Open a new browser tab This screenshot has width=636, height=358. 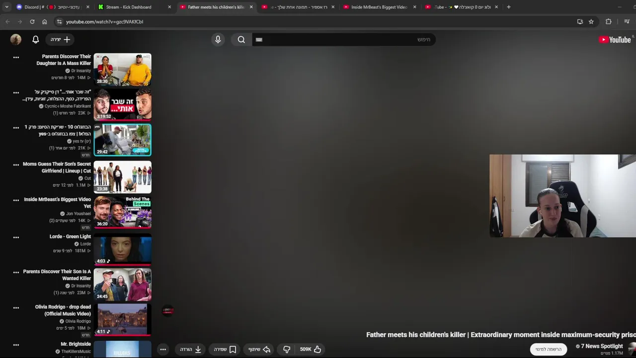[508, 7]
